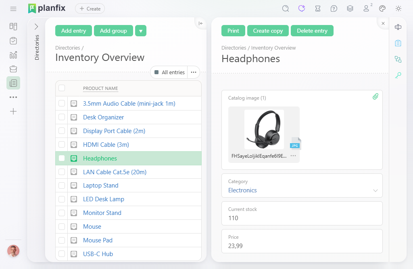Check the LAN Cable Cat.5e checkbox

(62, 172)
